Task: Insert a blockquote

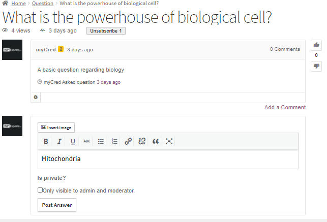Action: pos(156,141)
